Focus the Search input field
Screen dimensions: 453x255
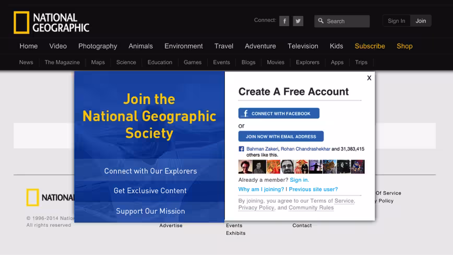(x=342, y=21)
